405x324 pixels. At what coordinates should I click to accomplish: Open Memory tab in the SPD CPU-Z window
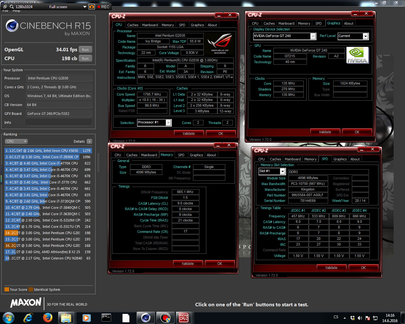click(310, 159)
